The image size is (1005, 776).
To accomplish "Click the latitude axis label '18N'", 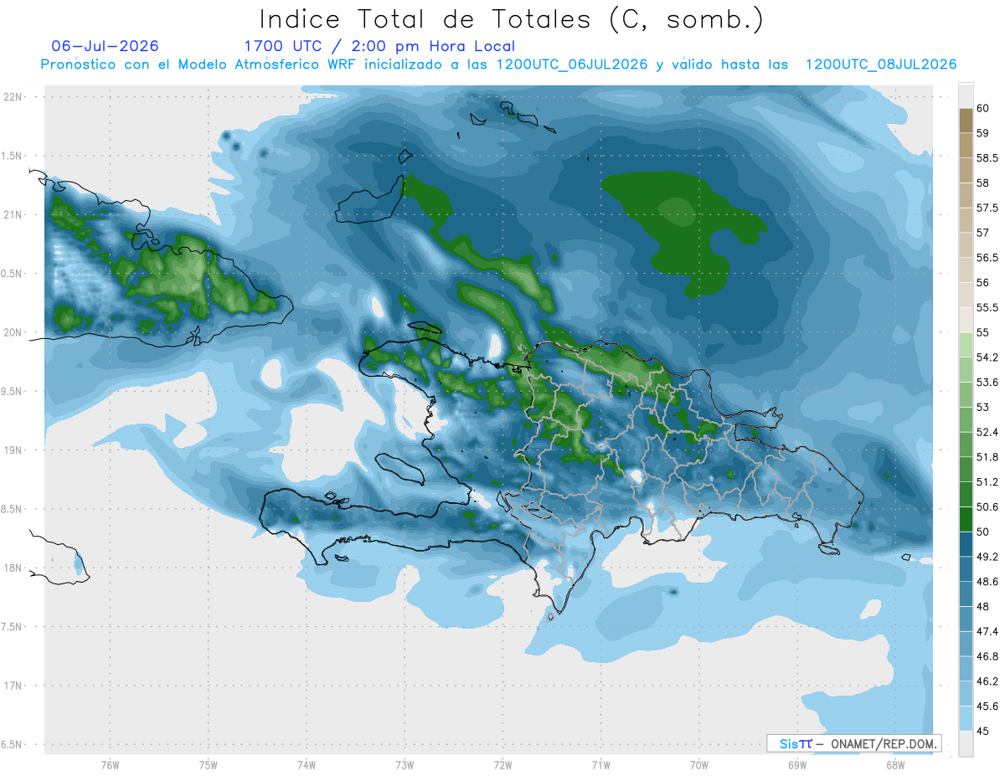I will [13, 568].
